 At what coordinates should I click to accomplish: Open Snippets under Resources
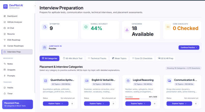pos(17,70)
